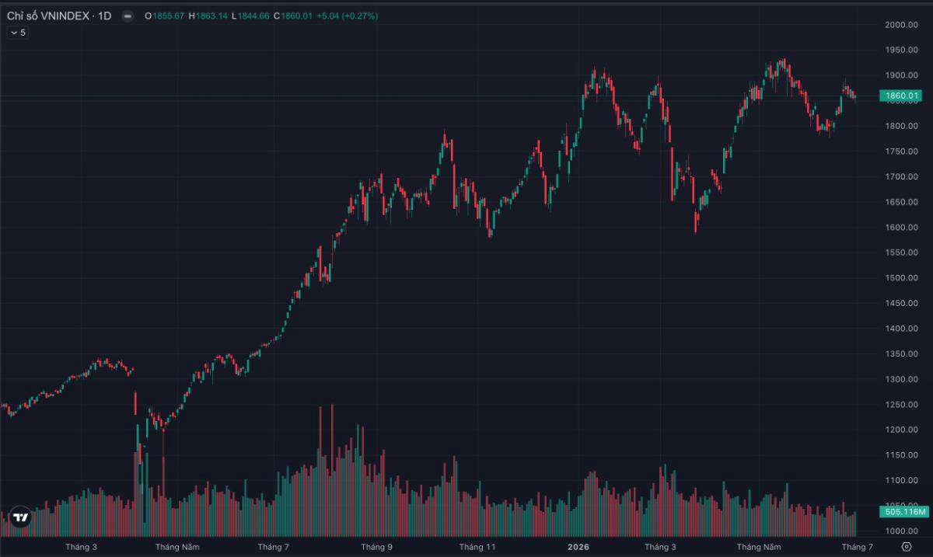
Task: Click the volume label 505.116M
Action: 905,512
